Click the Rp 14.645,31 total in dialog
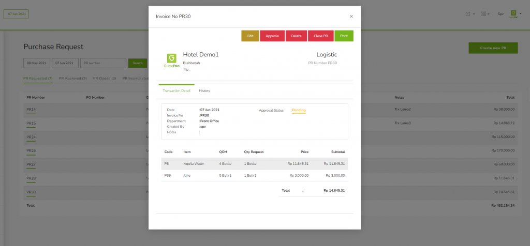 point(334,190)
